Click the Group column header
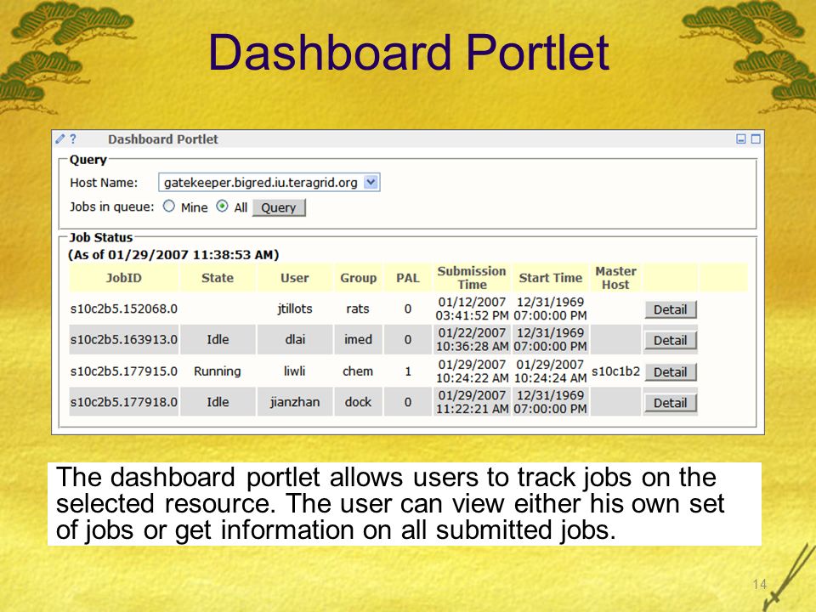 click(x=358, y=278)
